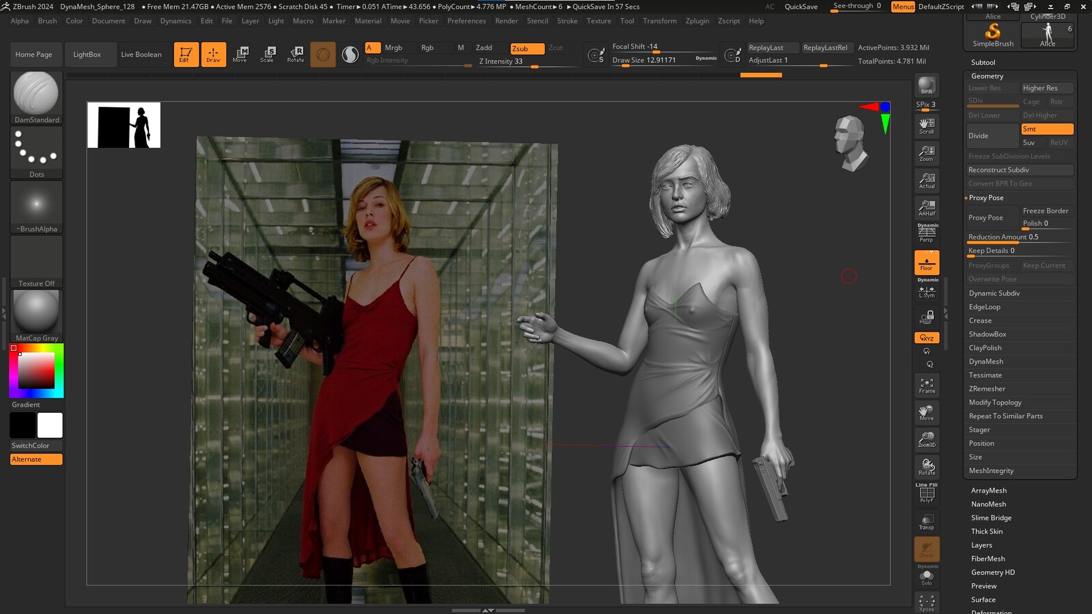Open the Transform menu
Screen dimensions: 1092x614
pos(660,21)
